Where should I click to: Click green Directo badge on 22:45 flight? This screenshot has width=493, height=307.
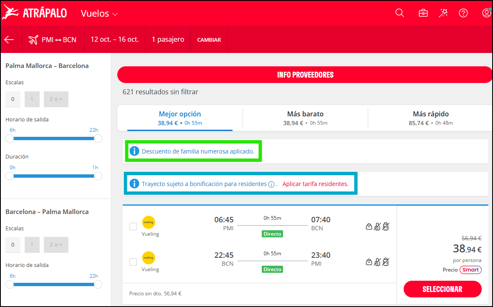272,269
